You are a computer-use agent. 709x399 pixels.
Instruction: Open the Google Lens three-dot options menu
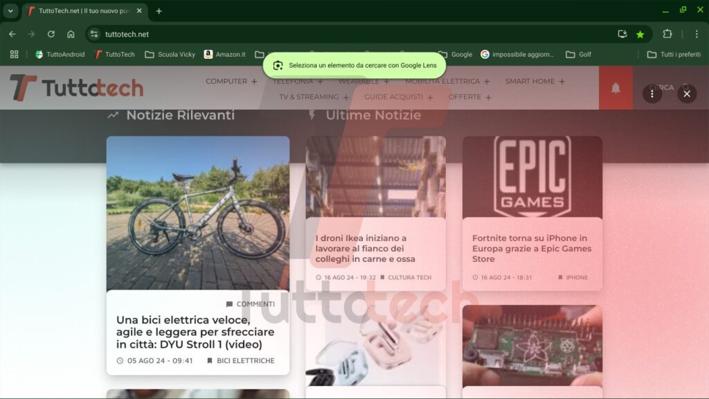(x=652, y=94)
